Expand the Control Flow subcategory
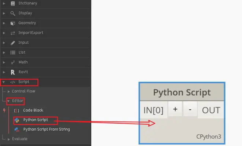This screenshot has height=146, width=242. click(x=9, y=91)
